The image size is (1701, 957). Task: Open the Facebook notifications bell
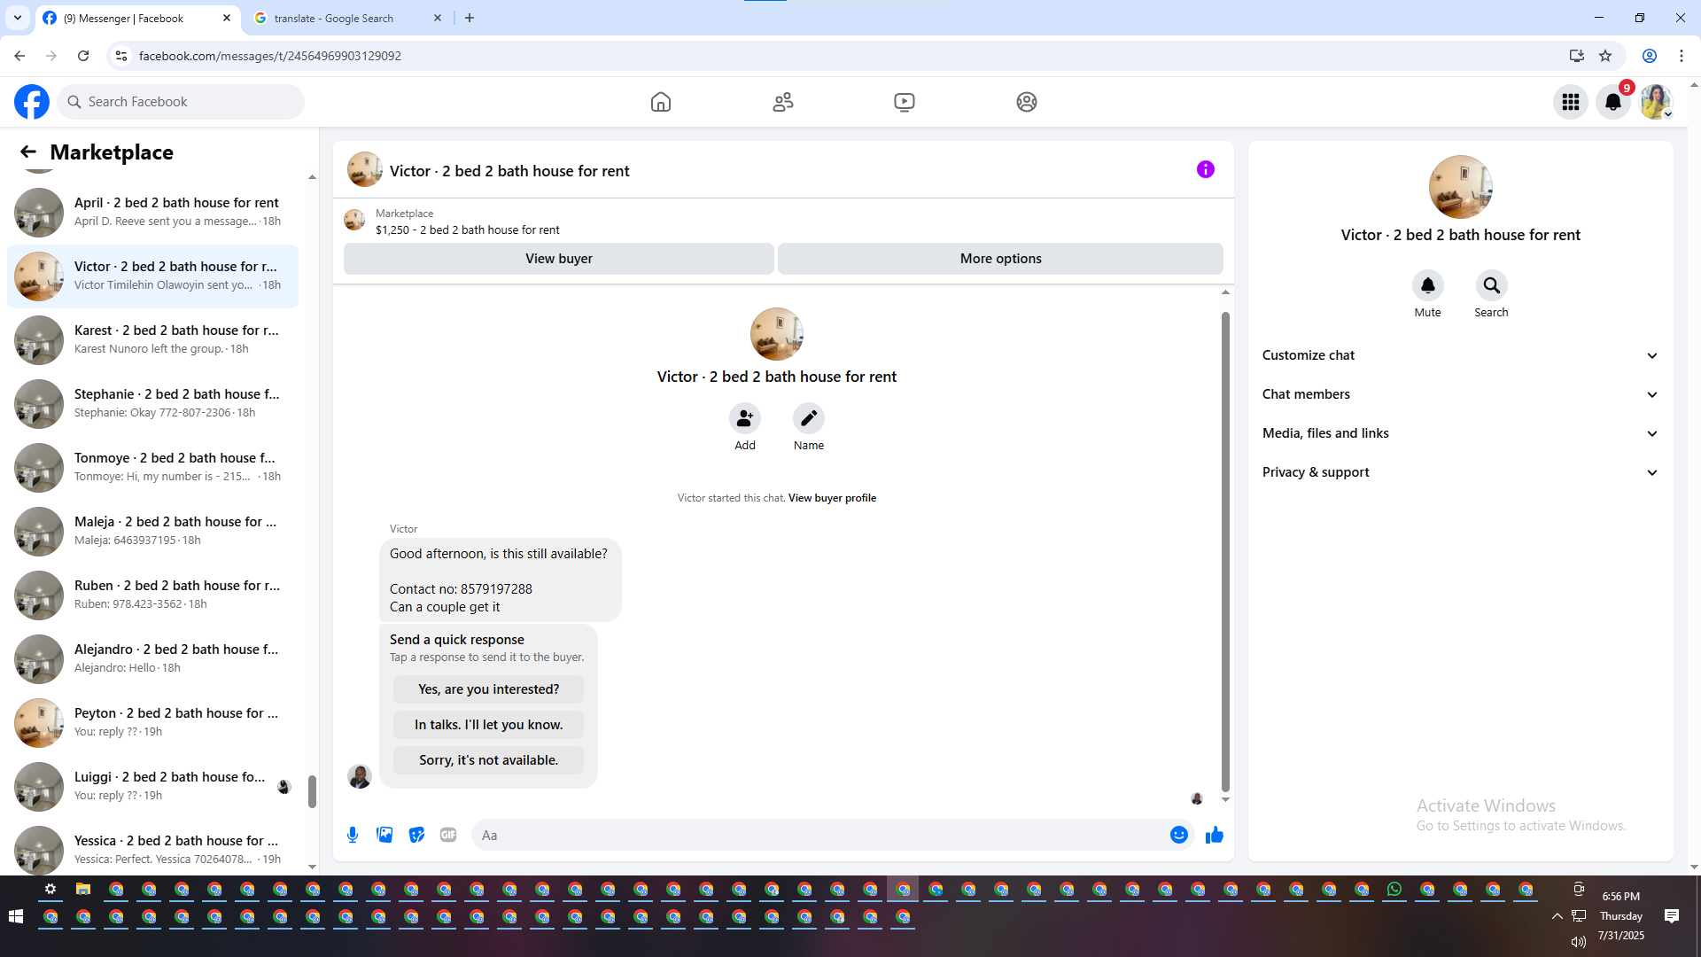1612,102
